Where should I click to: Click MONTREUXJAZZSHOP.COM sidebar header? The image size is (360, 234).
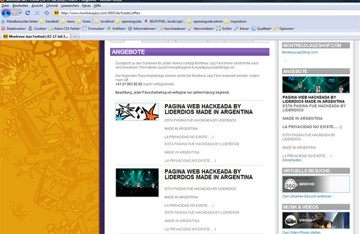[x=316, y=45]
